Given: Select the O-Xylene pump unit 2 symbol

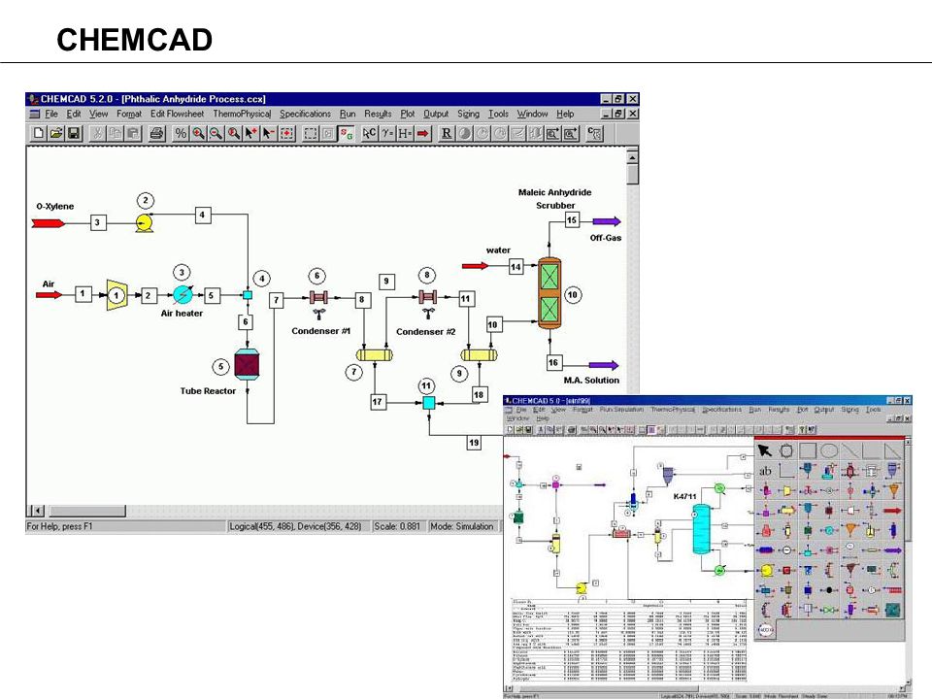Looking at the screenshot, I should [x=144, y=223].
